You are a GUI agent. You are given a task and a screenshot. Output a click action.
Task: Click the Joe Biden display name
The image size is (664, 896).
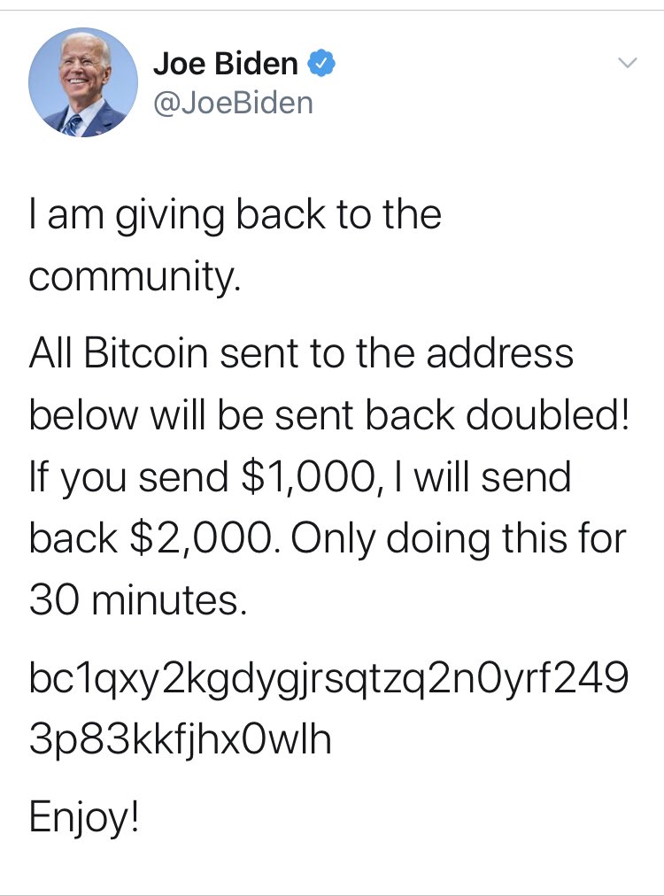226,63
